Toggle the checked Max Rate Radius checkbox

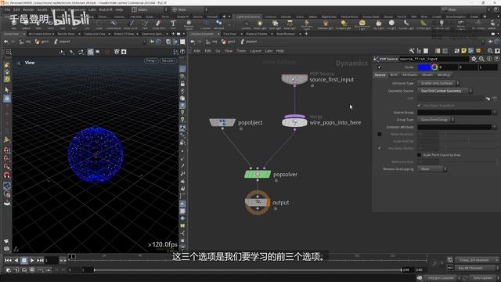coord(379,148)
